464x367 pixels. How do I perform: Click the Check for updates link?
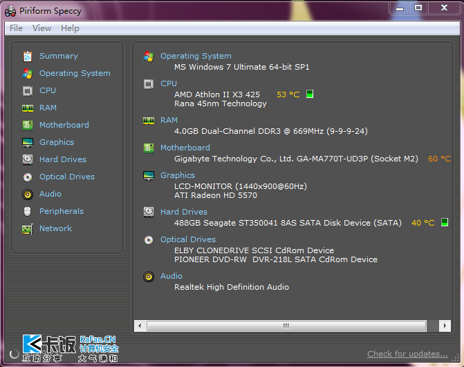point(407,354)
